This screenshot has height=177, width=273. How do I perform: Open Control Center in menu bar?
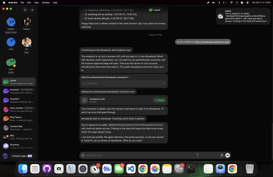tap(248, 3)
